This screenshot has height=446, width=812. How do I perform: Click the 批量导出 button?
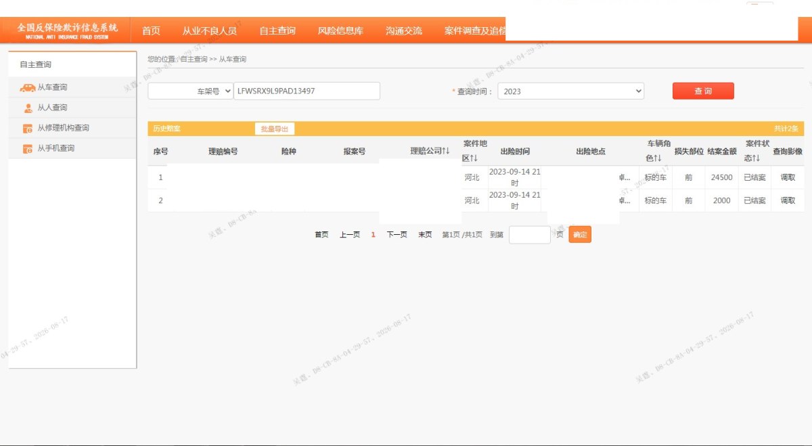(274, 129)
